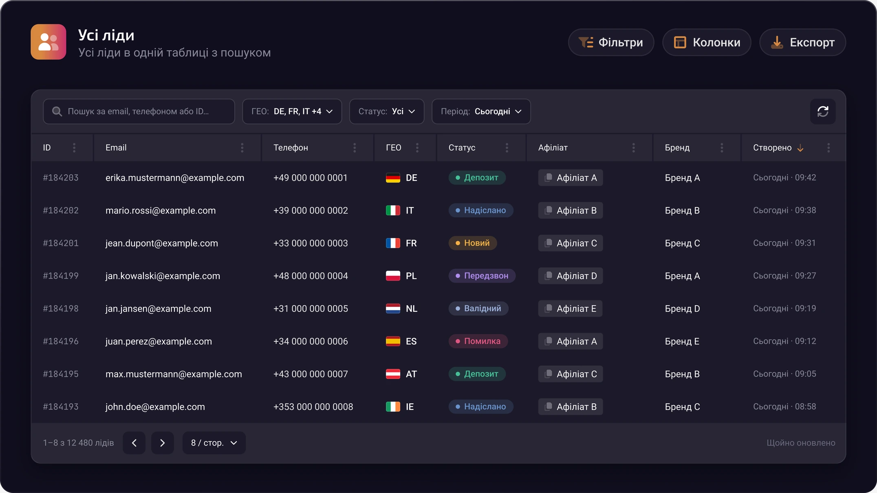Open the Створено column options menu
This screenshot has width=877, height=493.
click(828, 147)
